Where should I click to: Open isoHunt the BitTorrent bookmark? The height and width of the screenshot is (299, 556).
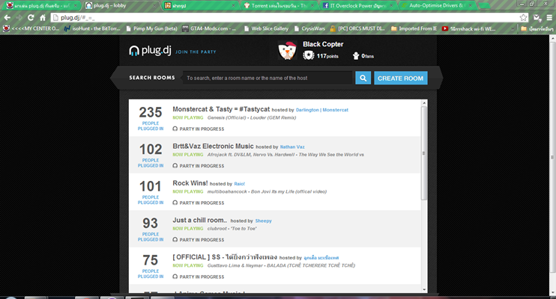[92, 28]
